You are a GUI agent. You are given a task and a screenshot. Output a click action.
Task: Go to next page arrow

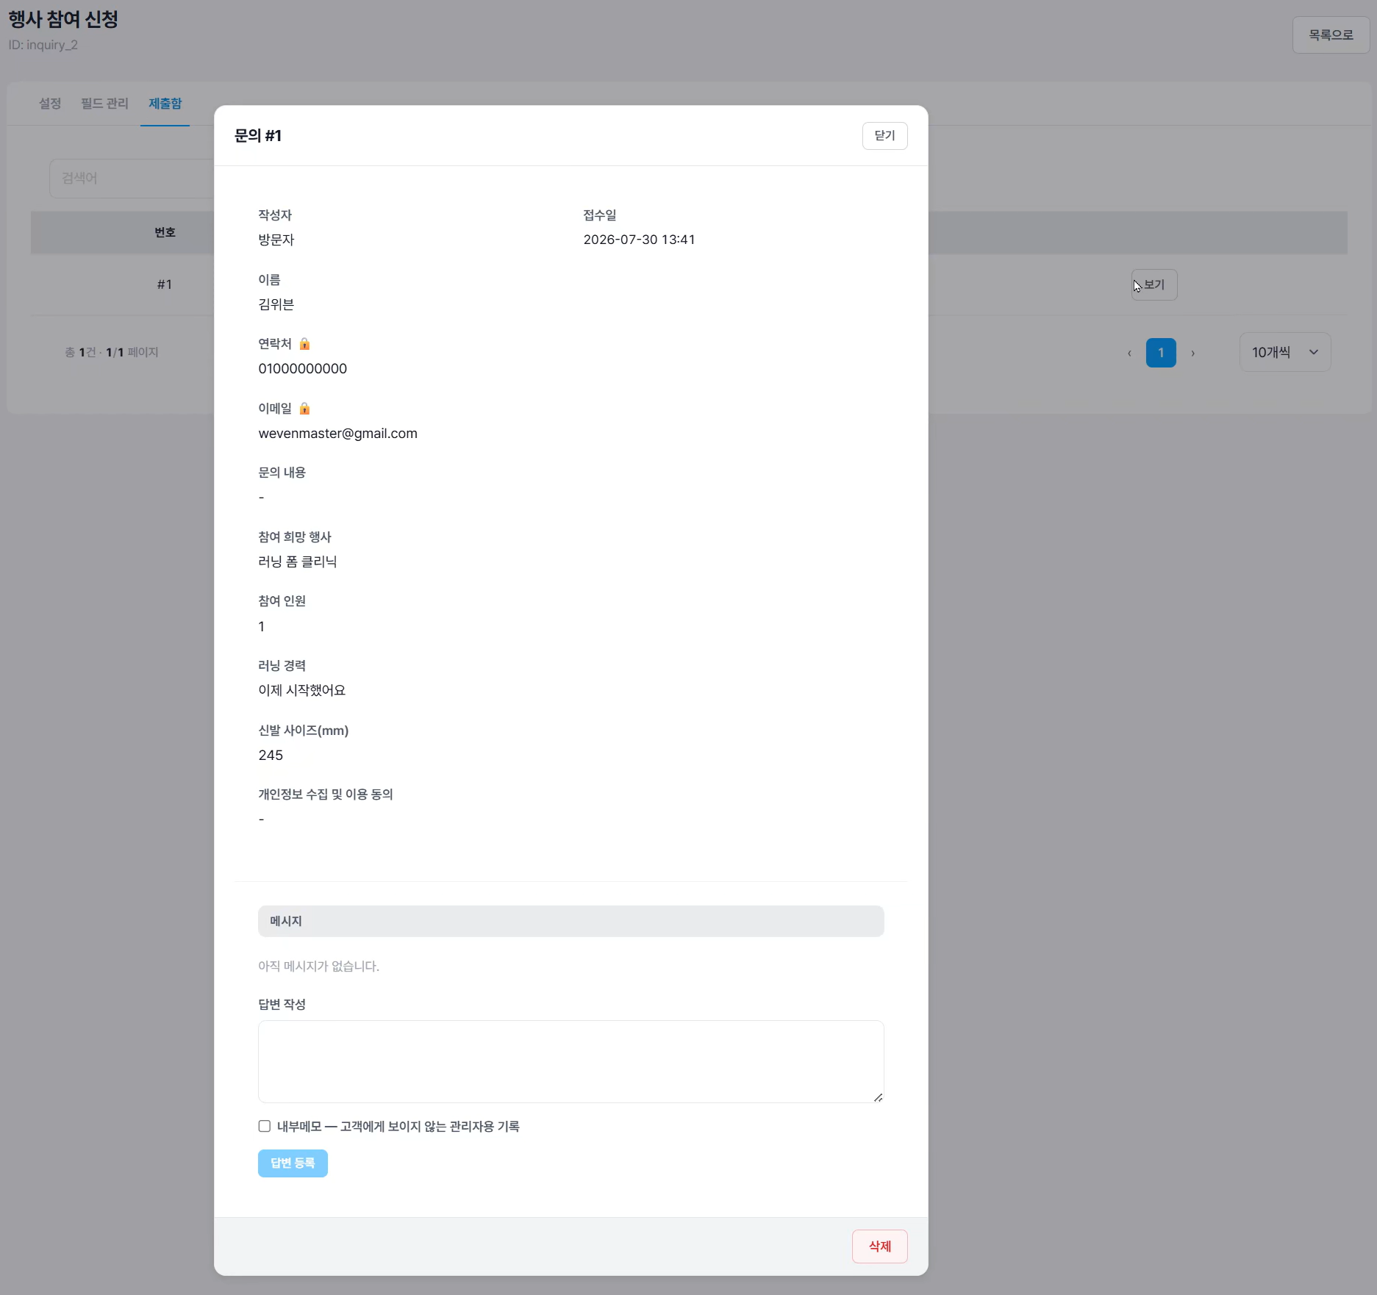(1192, 353)
